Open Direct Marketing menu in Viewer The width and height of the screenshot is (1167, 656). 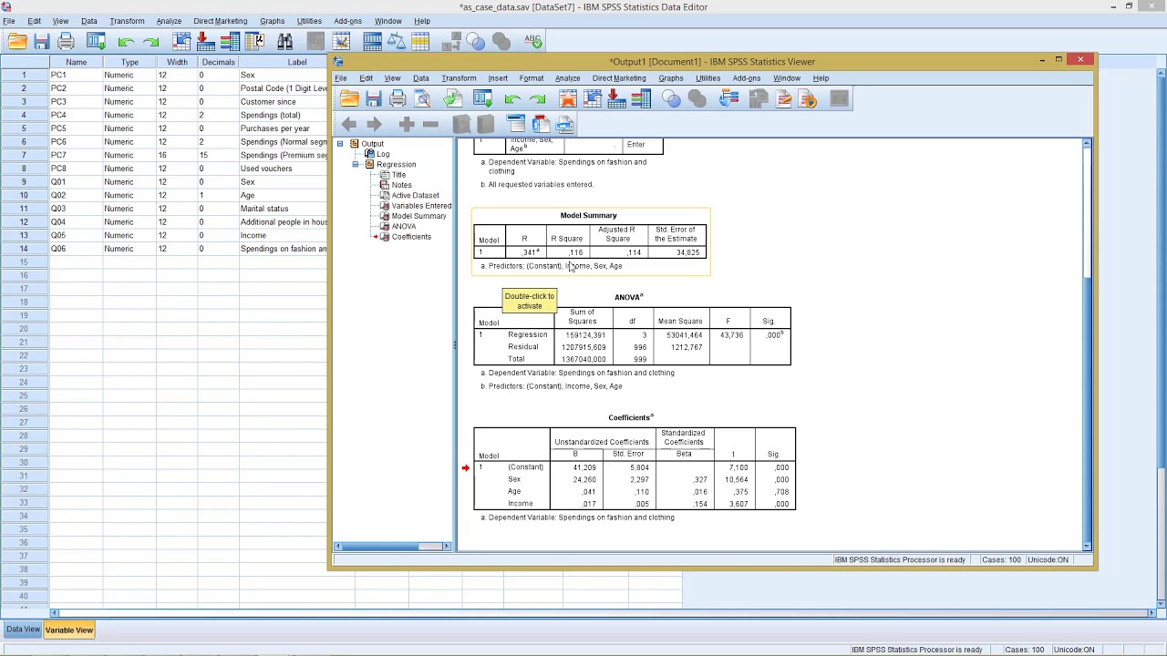(x=619, y=78)
